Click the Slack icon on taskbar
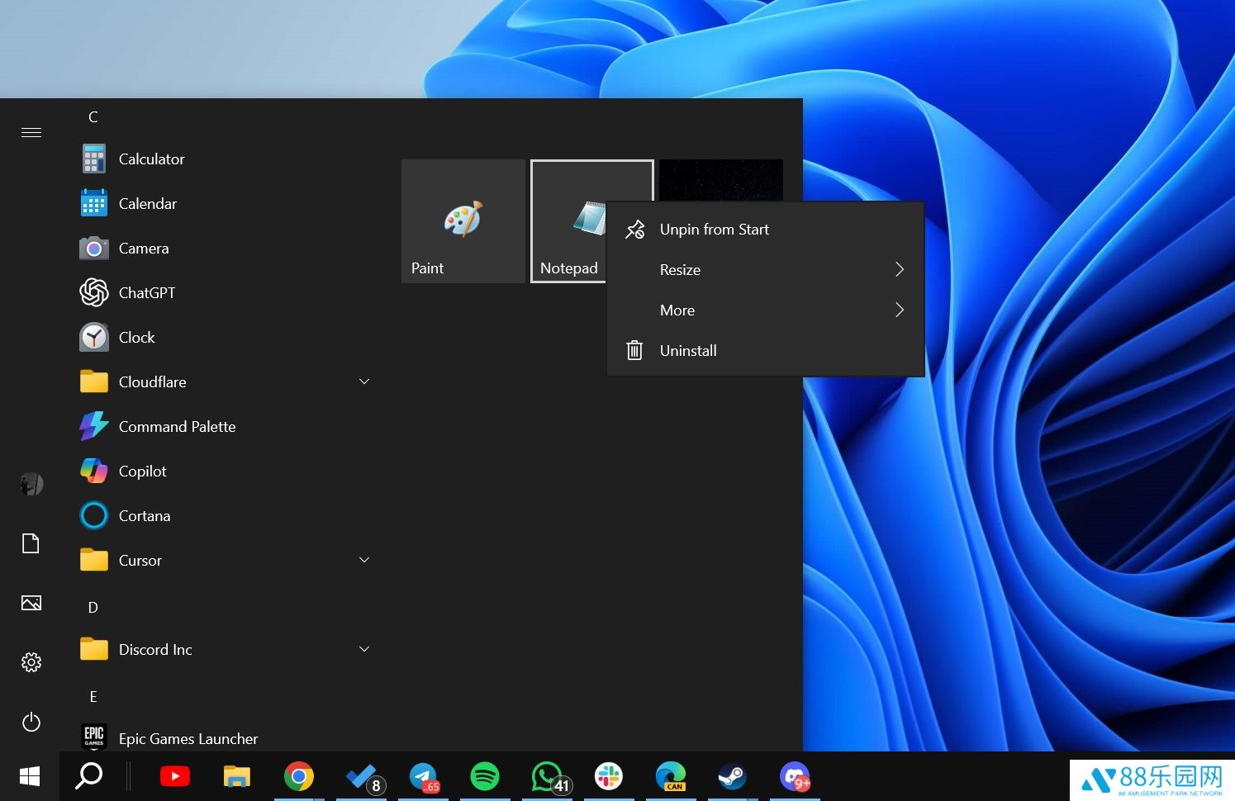 (x=609, y=777)
